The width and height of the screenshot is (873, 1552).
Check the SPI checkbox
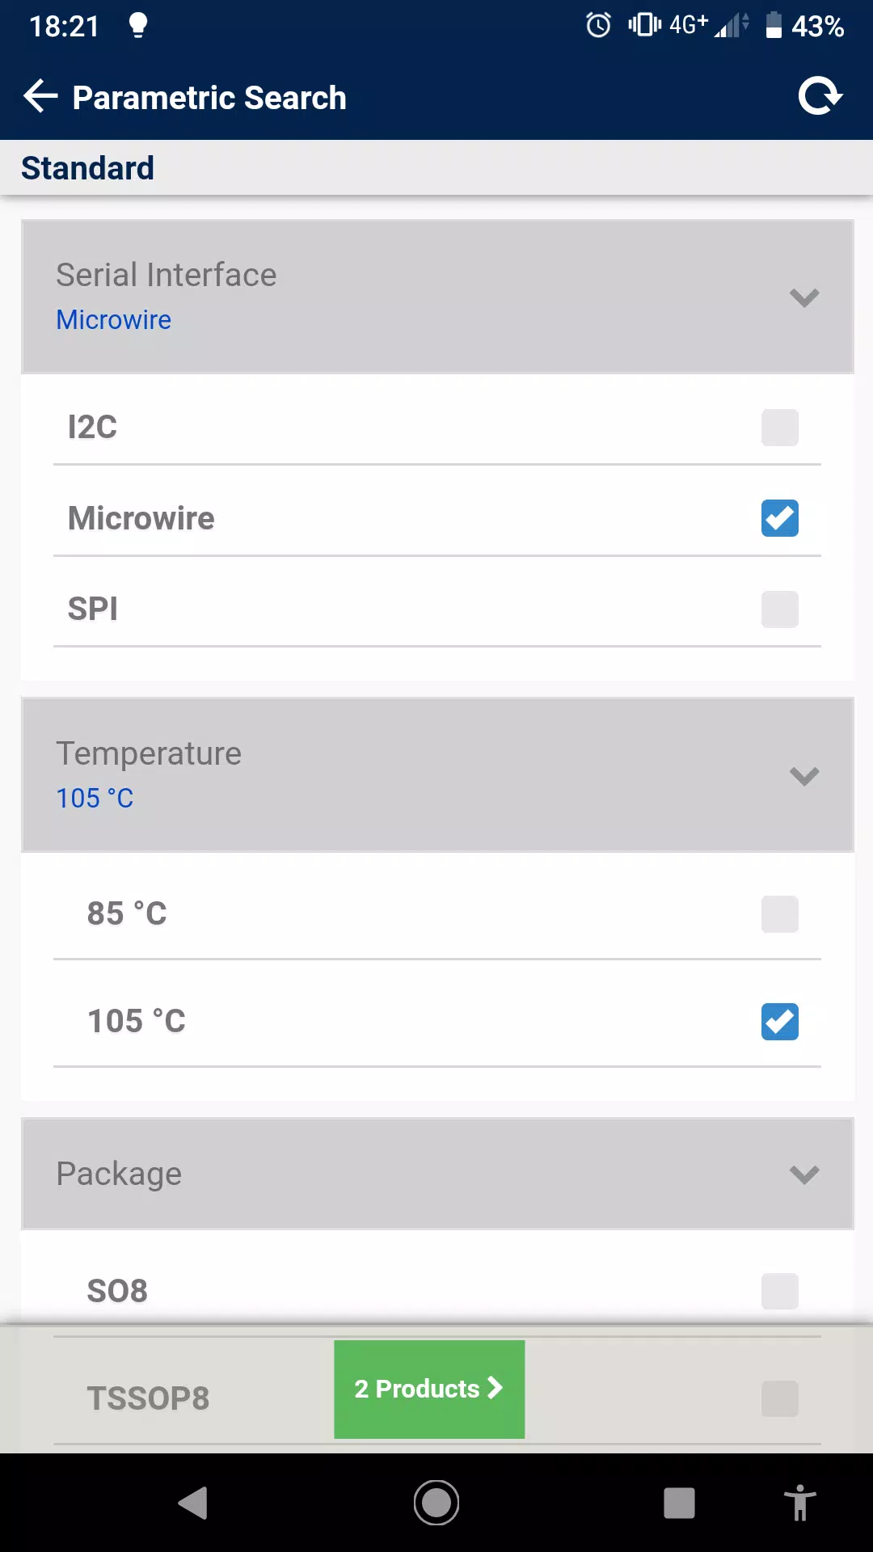coord(780,609)
